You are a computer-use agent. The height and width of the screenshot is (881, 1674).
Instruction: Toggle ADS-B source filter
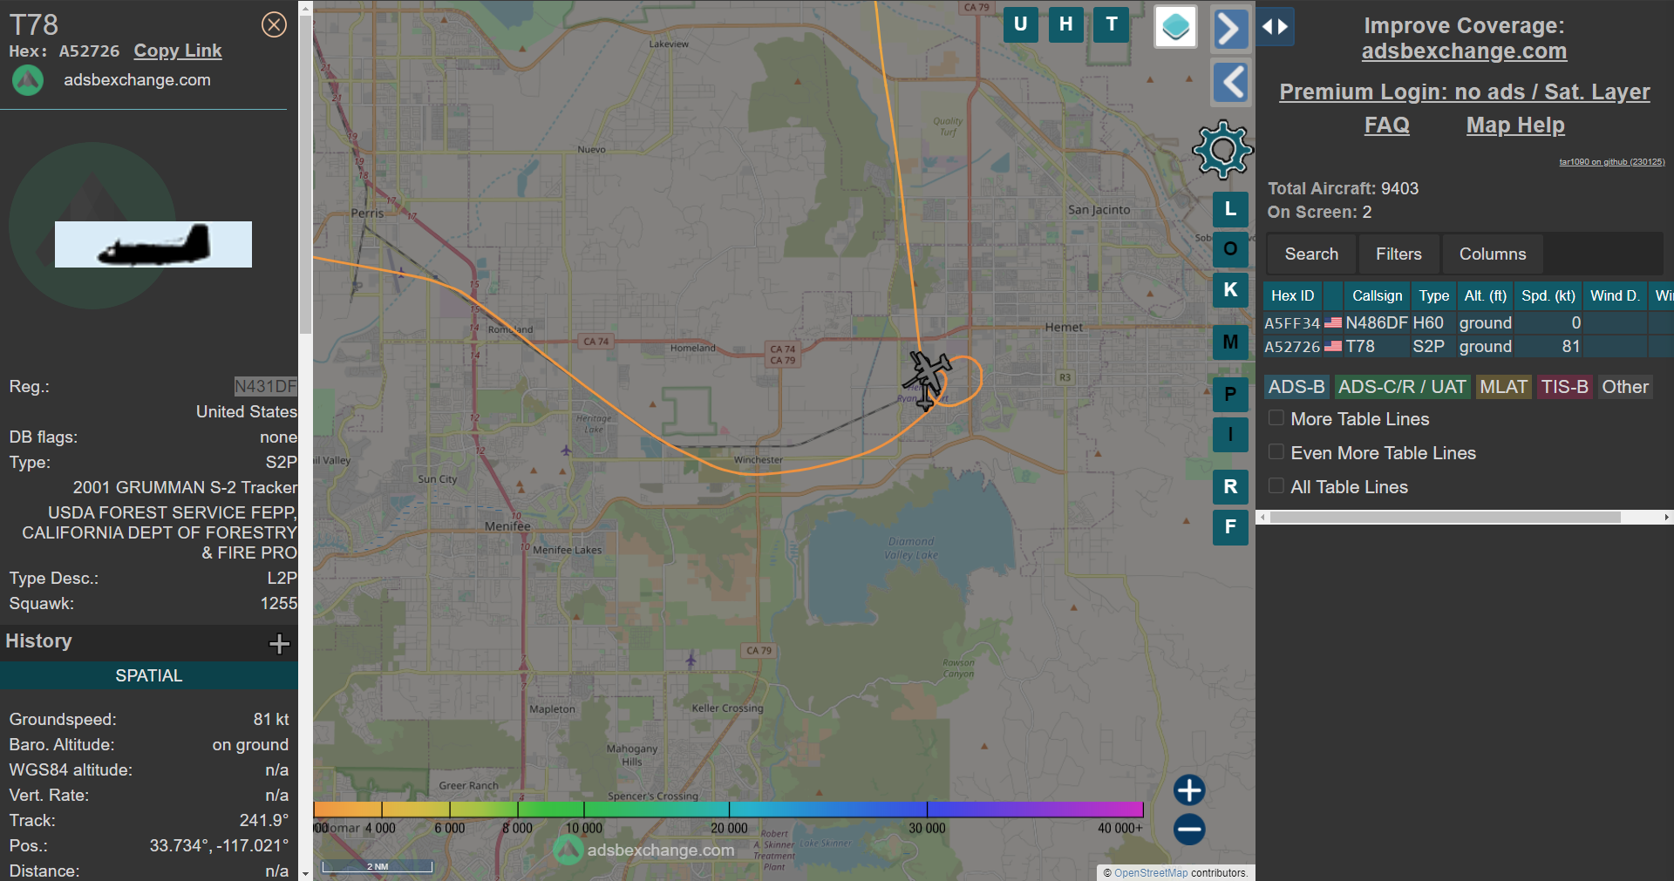coord(1296,387)
